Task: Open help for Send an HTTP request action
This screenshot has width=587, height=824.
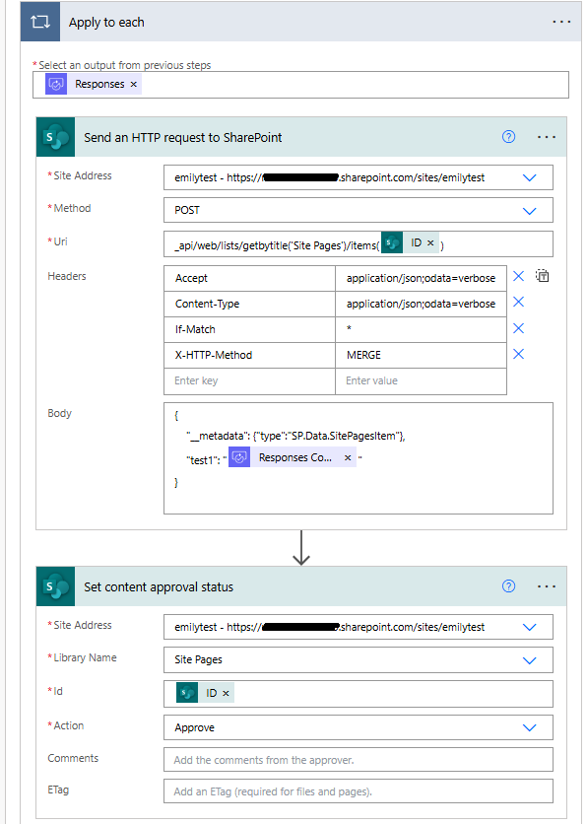Action: coord(508,137)
